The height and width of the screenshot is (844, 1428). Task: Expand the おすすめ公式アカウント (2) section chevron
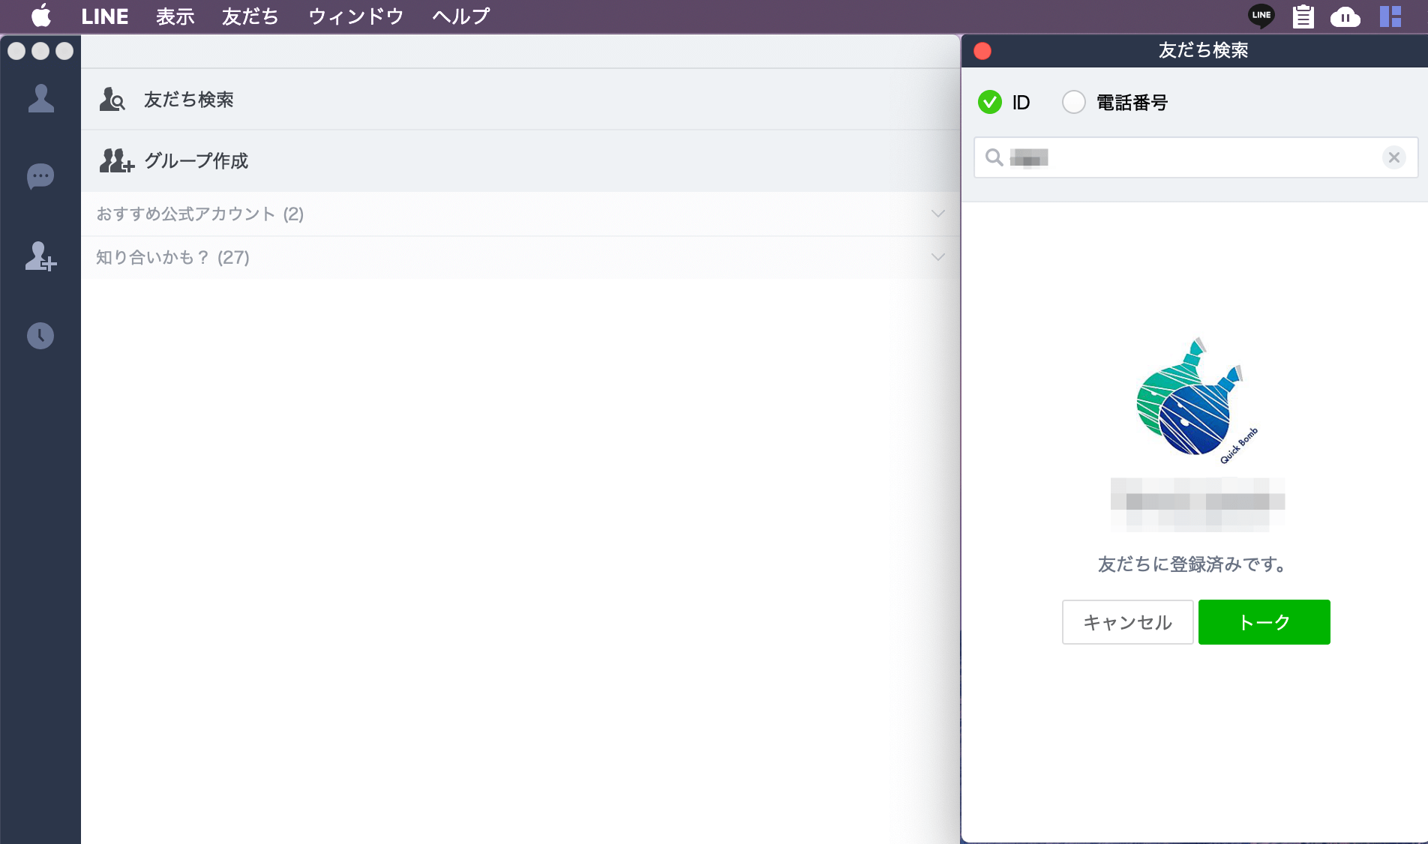pyautogui.click(x=937, y=214)
